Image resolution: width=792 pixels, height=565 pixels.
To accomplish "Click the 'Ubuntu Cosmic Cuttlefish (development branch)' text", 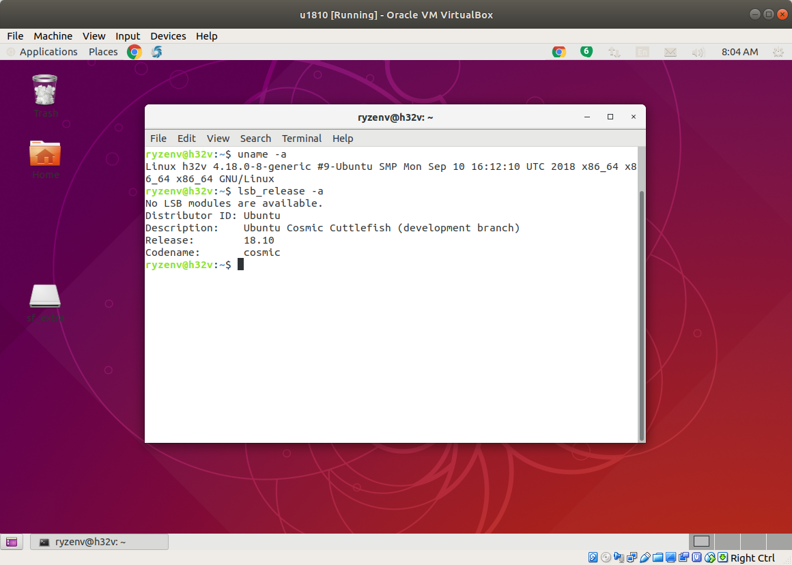I will coord(382,228).
